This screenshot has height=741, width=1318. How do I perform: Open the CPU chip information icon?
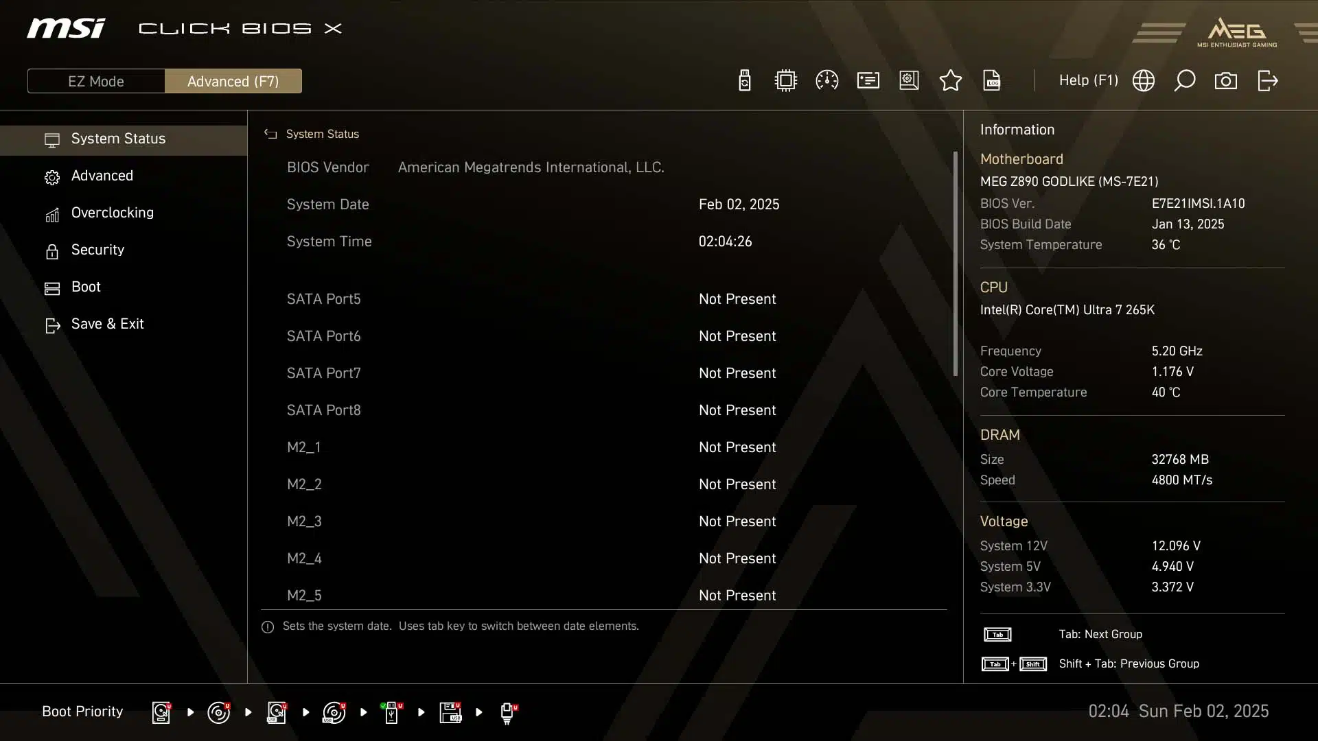coord(785,81)
